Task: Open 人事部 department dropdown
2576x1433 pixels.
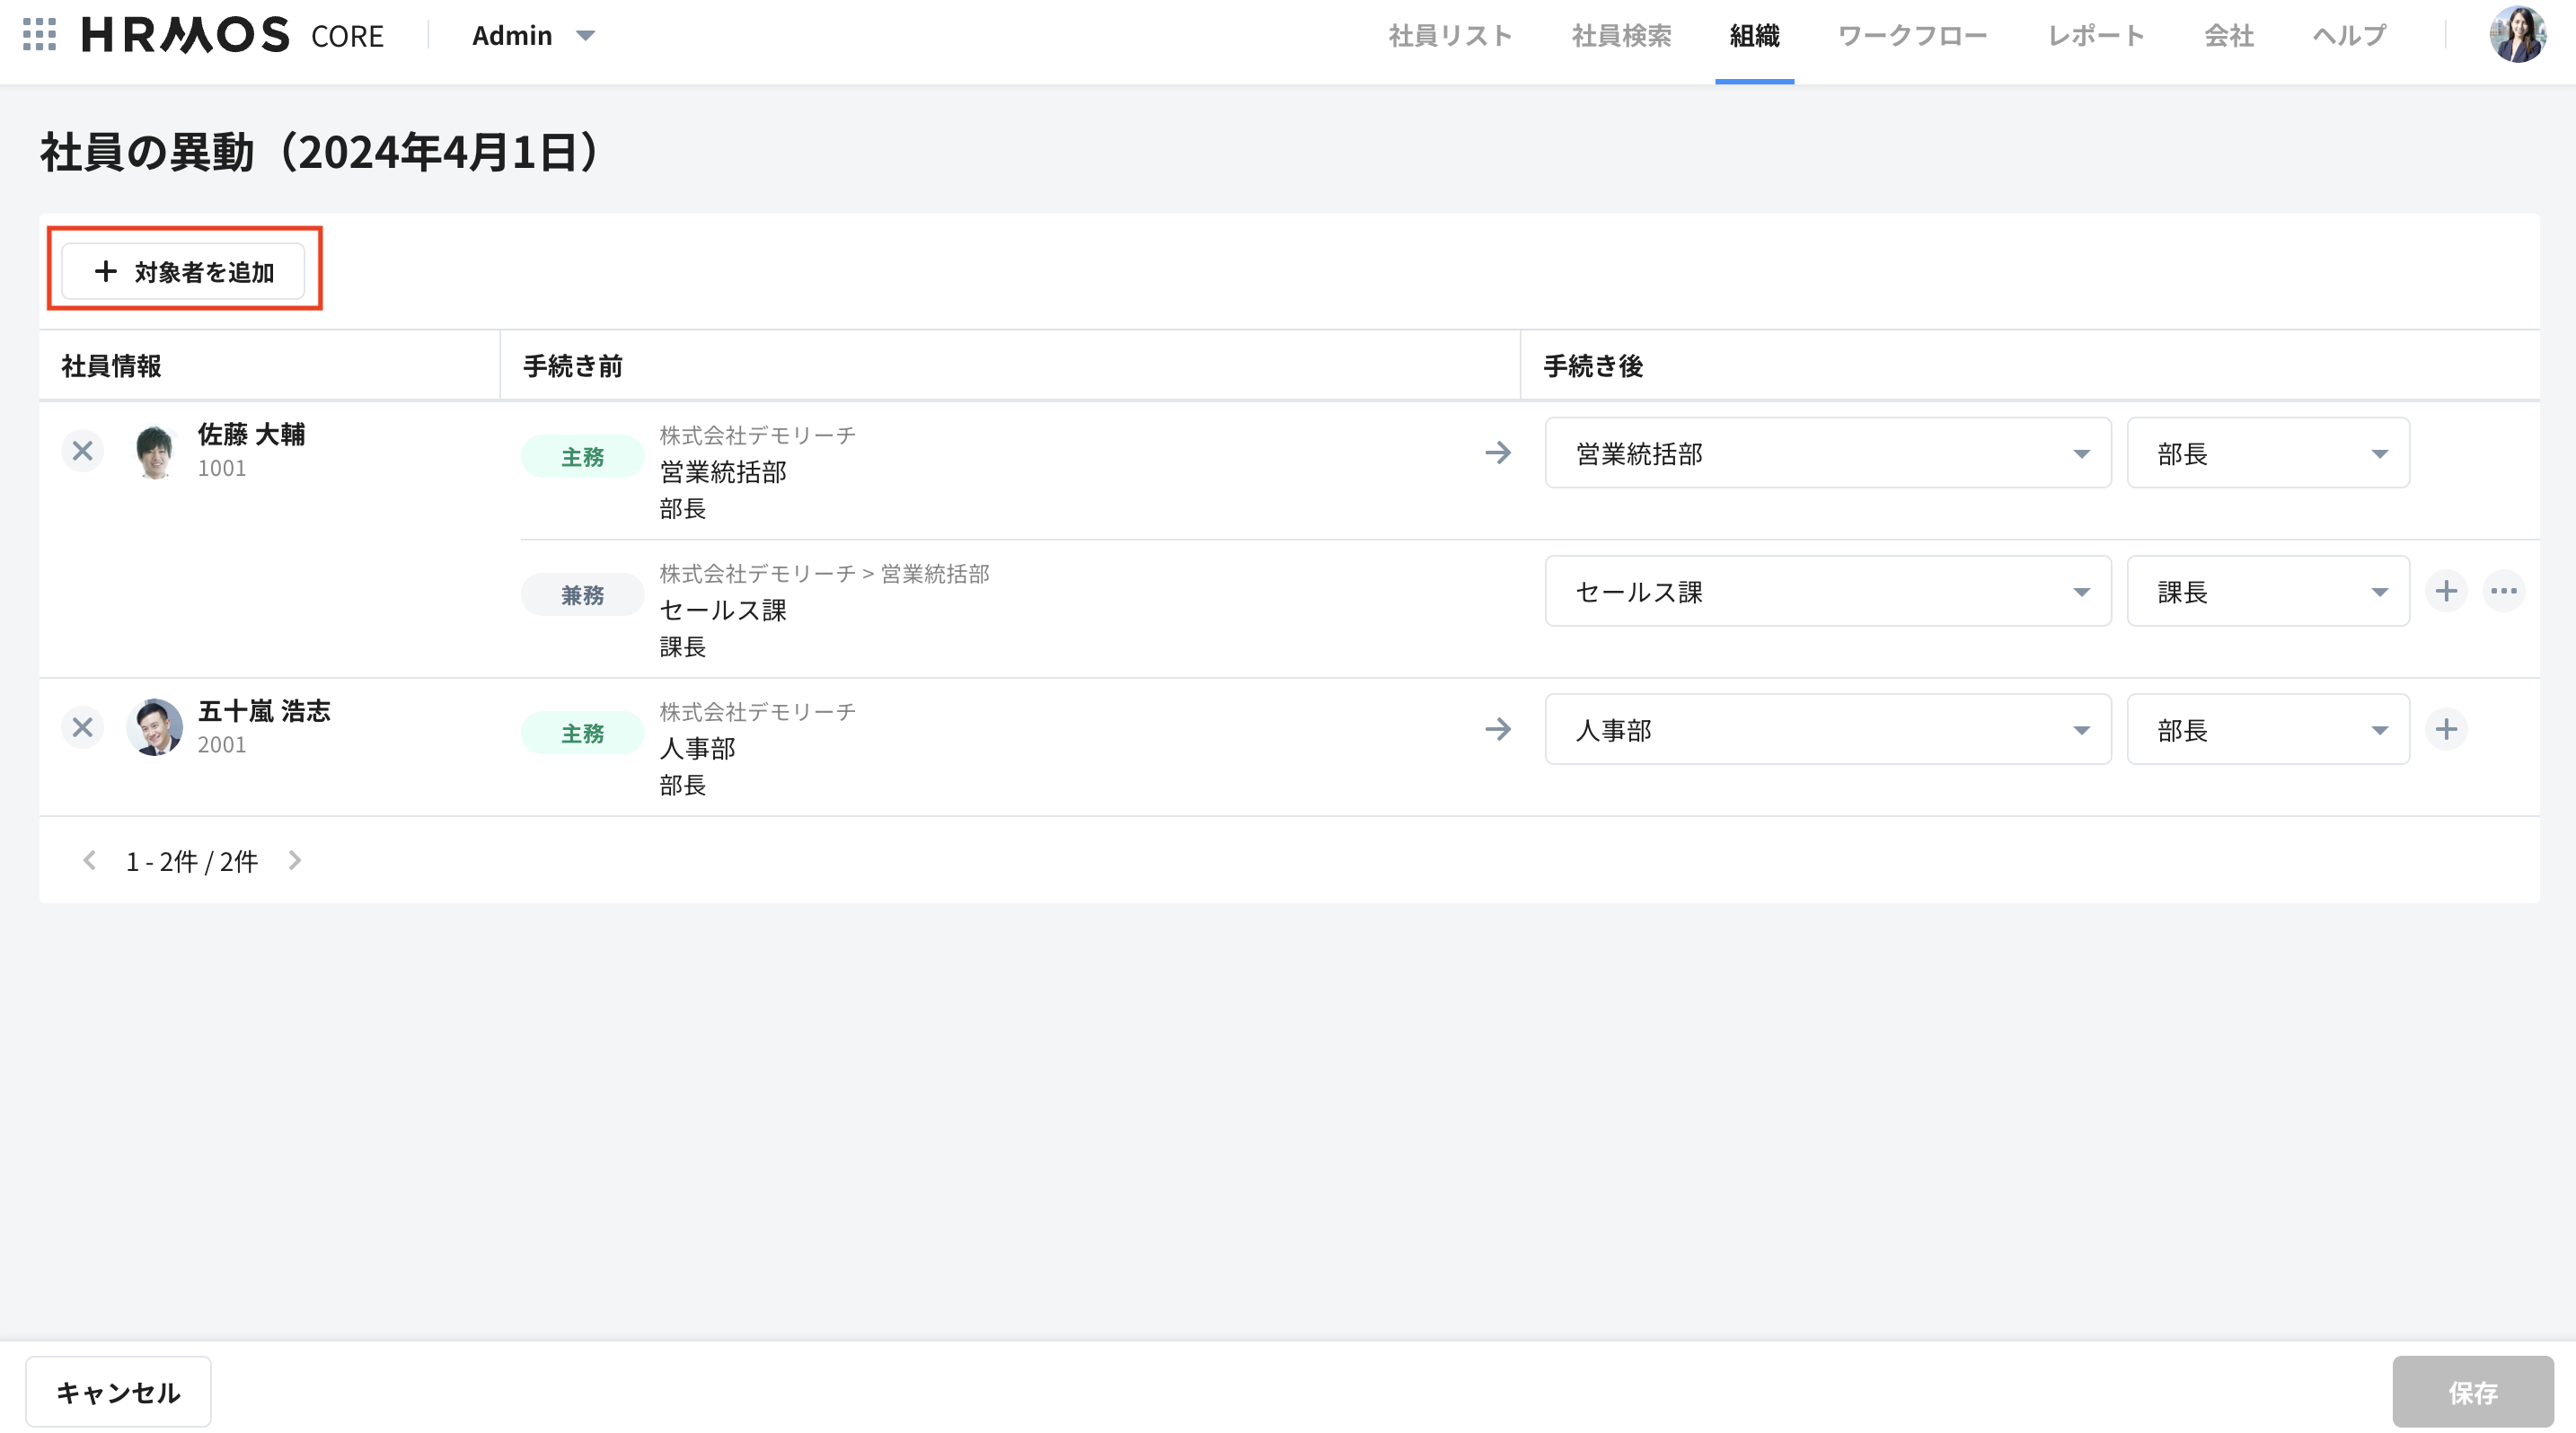Action: (x=1827, y=729)
